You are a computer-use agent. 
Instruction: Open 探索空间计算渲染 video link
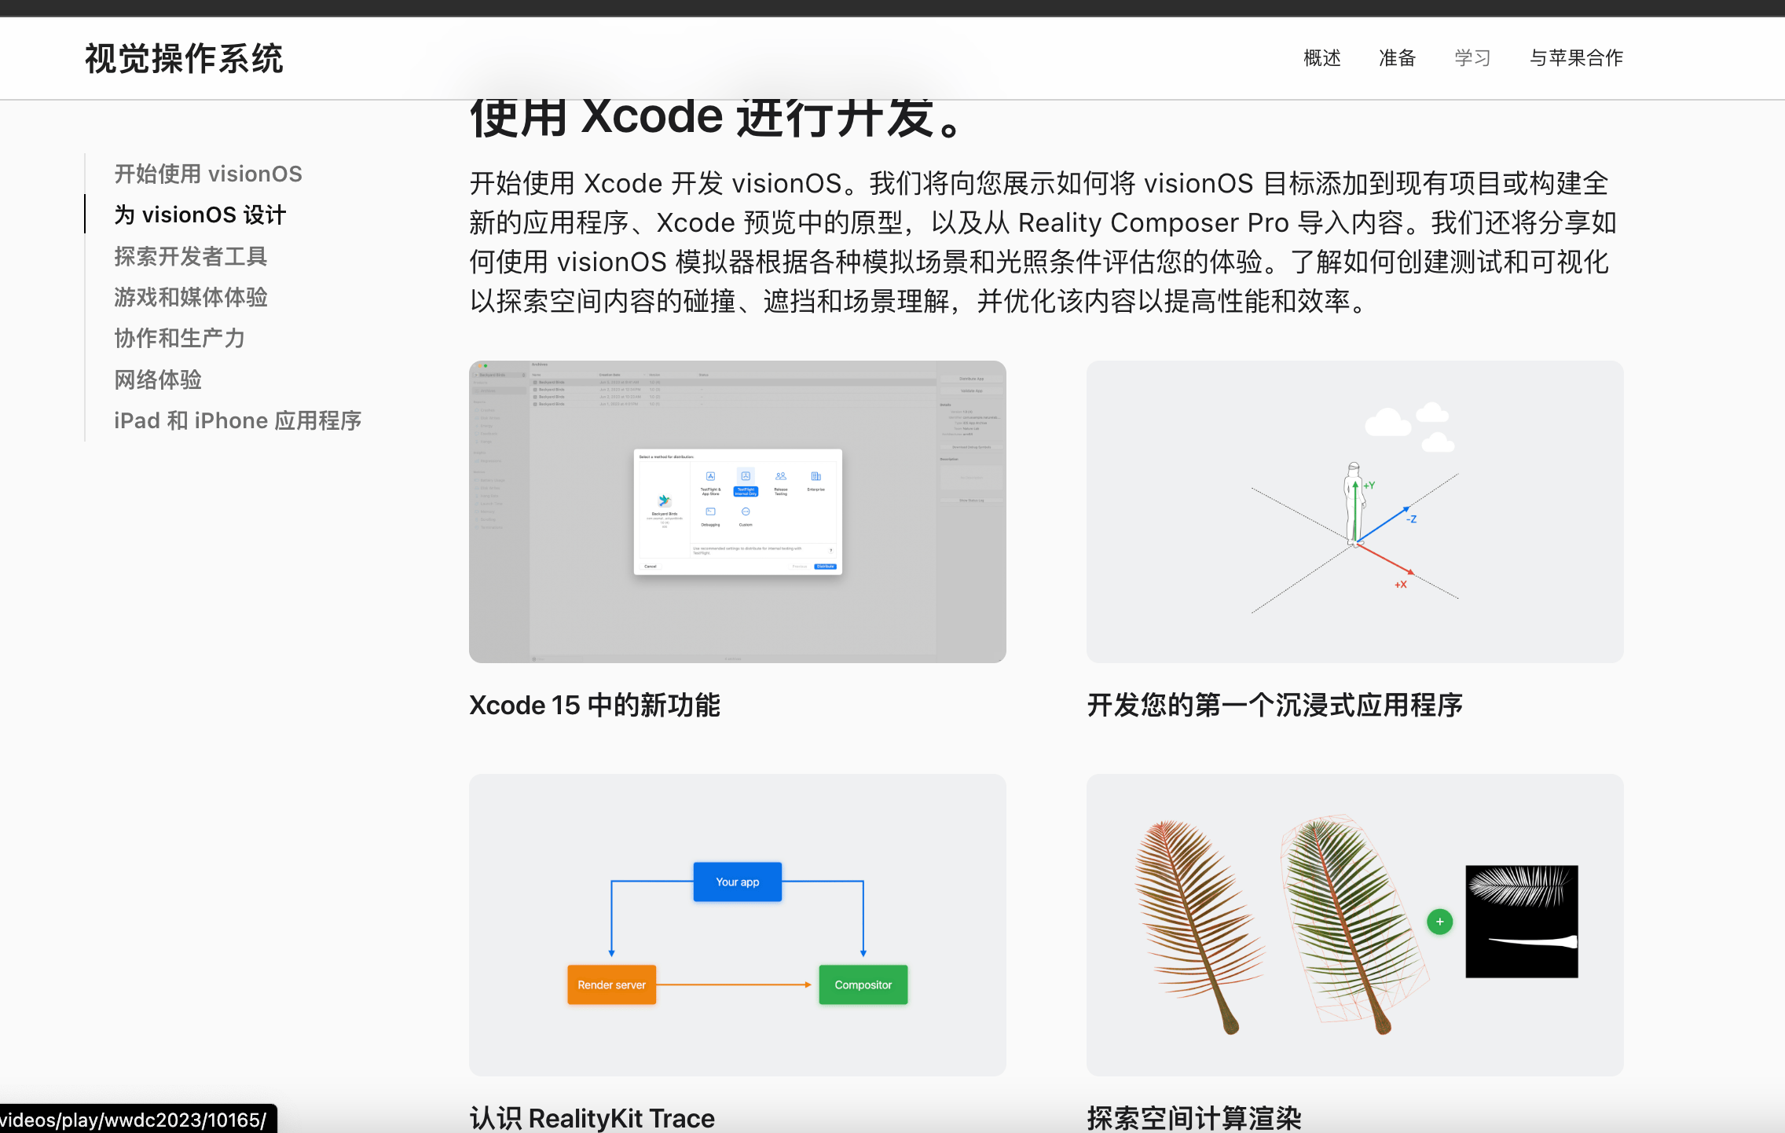pos(1194,1117)
